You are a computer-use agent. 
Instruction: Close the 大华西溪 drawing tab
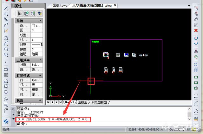pyautogui.click(x=115, y=5)
